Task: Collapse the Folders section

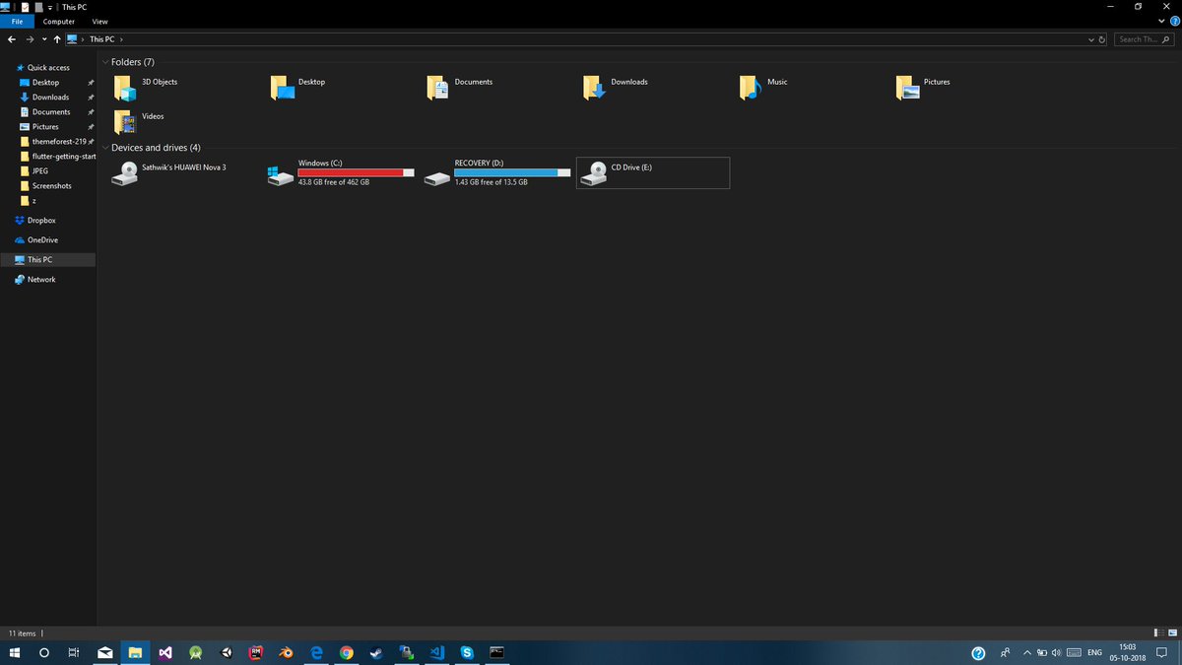Action: 105,61
